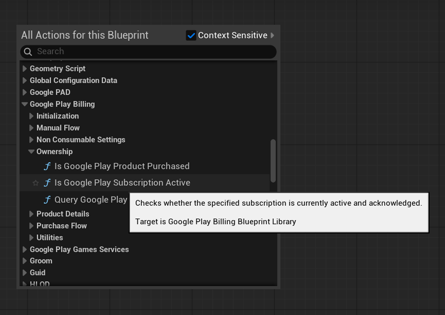This screenshot has width=445, height=315.
Task: Click the Google Play Games Services label
Action: (x=79, y=249)
